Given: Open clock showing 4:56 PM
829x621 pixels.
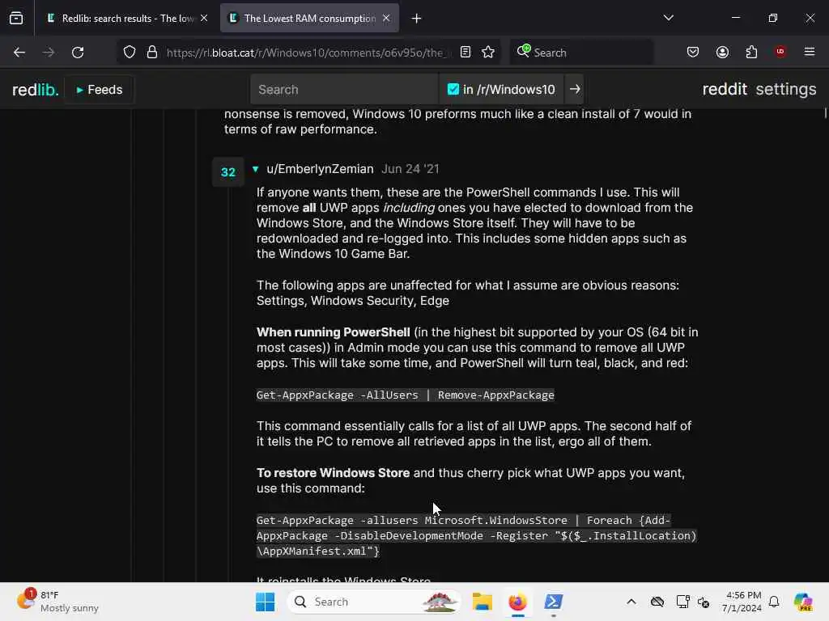Looking at the screenshot, I should pos(743,602).
